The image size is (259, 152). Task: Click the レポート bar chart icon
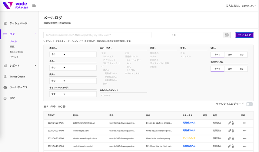(5, 66)
